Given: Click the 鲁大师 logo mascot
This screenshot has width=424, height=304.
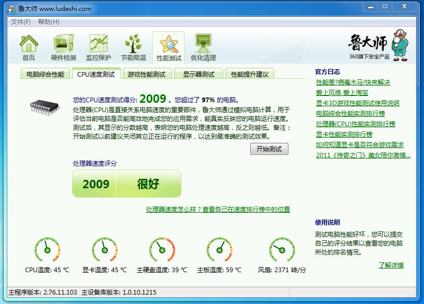Looking at the screenshot, I should coord(401,45).
